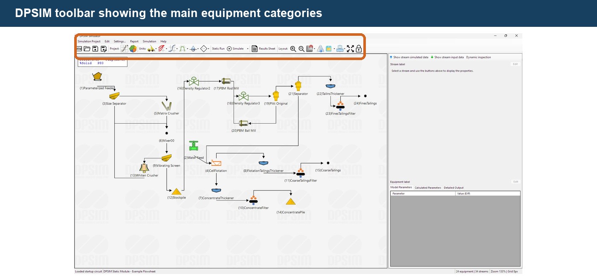
Task: Select the Density Regulator2 valve icon
Action: (x=194, y=81)
